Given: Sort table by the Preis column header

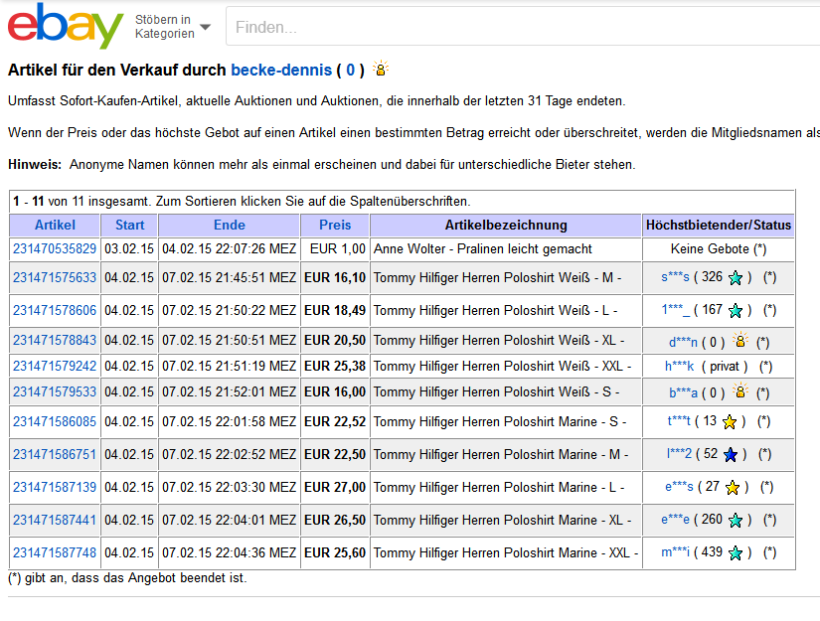Looking at the screenshot, I should coord(335,225).
